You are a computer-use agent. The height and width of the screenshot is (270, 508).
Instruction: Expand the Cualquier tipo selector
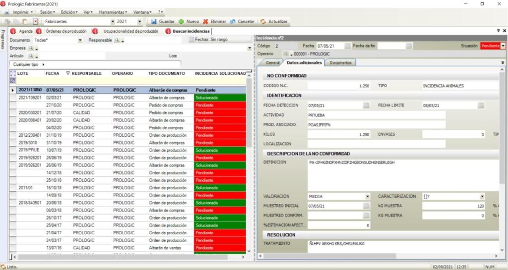43,65
